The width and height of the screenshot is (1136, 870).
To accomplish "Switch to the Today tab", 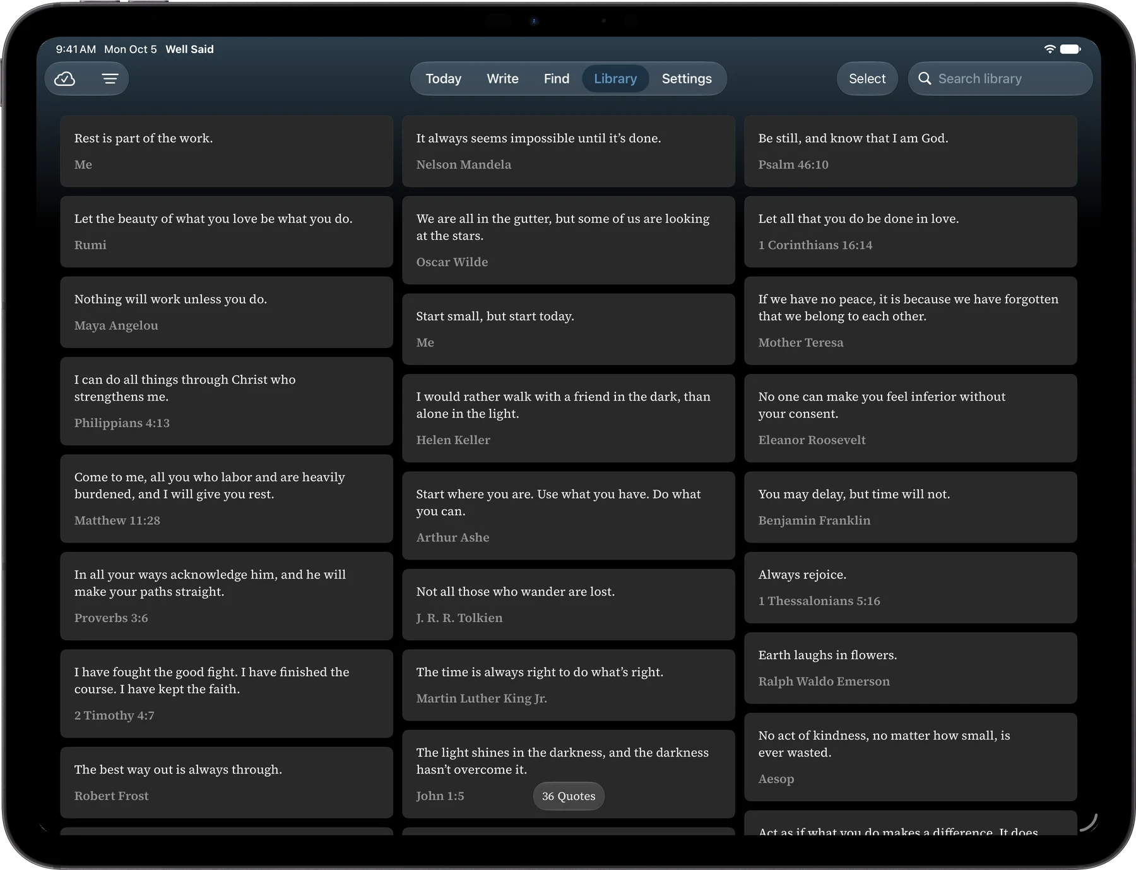I will tap(444, 79).
